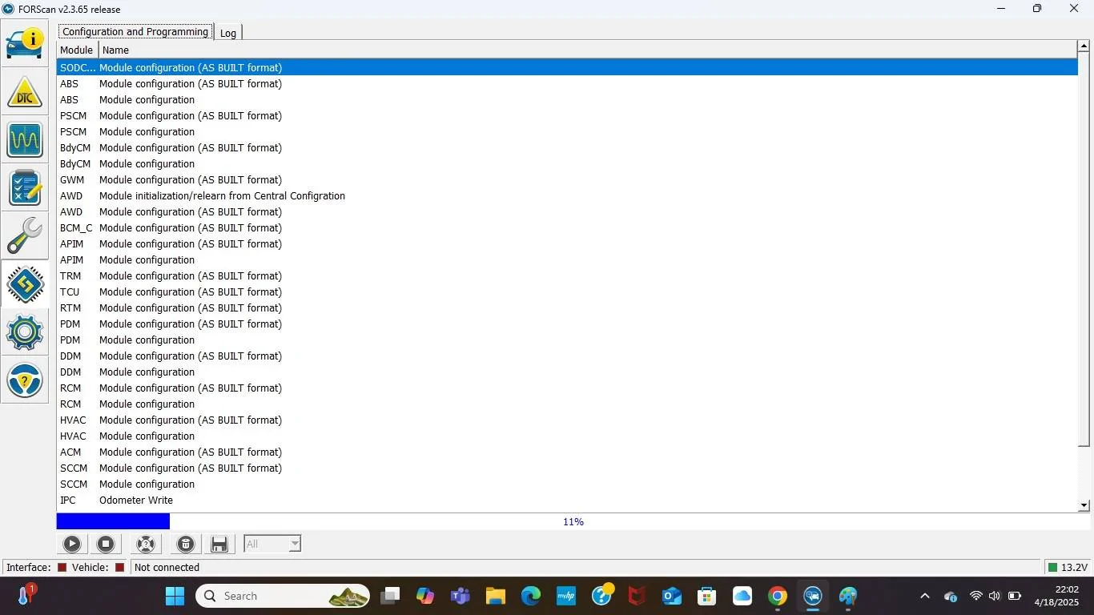Open the Service procedures wrench section
The image size is (1094, 615).
coord(25,235)
